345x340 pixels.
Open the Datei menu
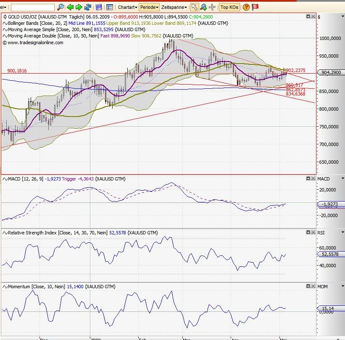[x=2, y=7]
